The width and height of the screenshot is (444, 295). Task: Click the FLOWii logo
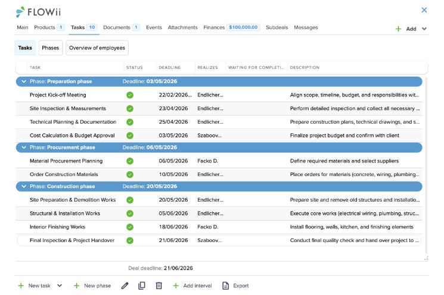tap(38, 12)
